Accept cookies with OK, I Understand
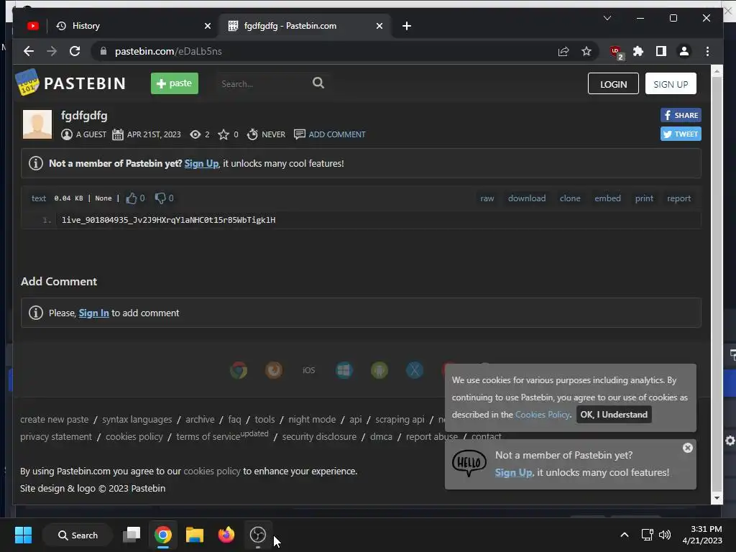 [614, 415]
